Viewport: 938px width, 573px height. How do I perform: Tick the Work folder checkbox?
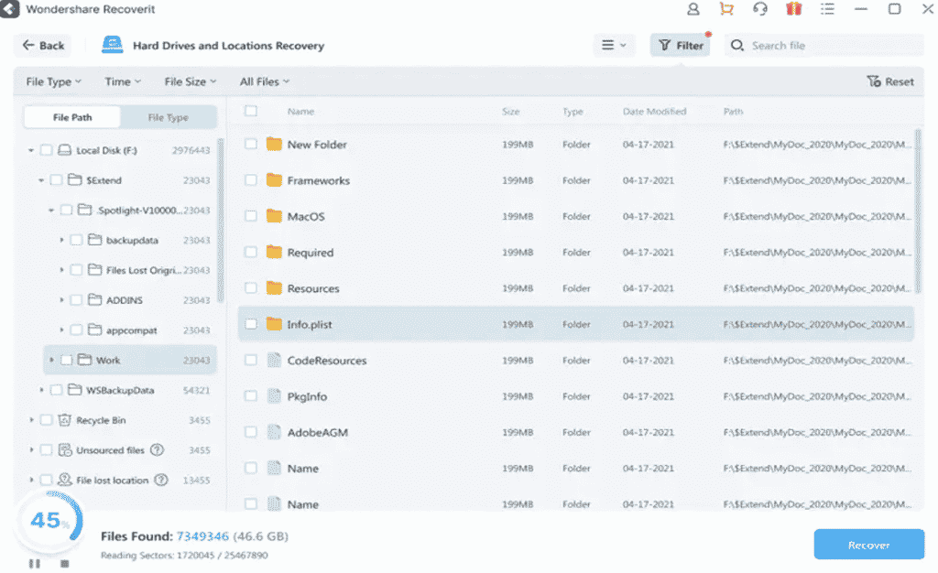tap(66, 360)
